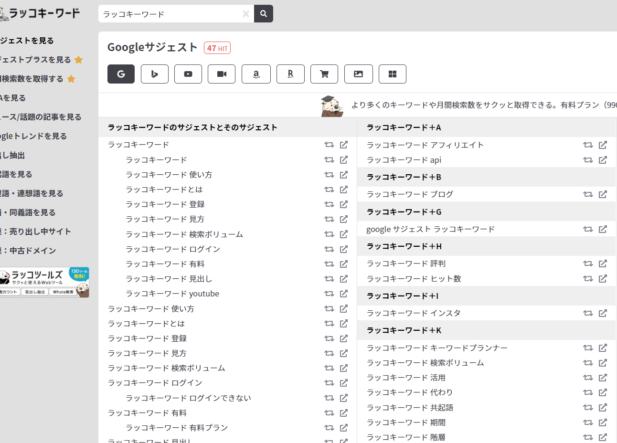Re-search icon for ラッコキーワード youtube row

coord(329,294)
